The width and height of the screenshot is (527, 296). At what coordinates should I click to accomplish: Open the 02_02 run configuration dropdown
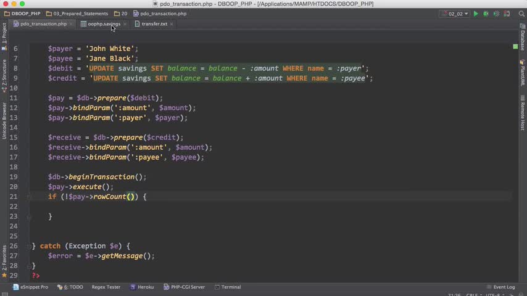click(x=455, y=14)
